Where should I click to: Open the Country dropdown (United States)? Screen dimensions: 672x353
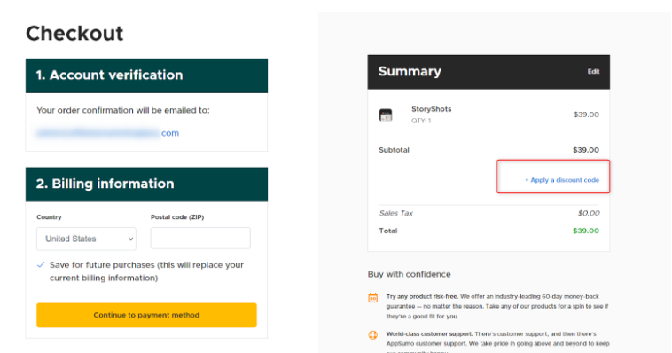tap(86, 239)
